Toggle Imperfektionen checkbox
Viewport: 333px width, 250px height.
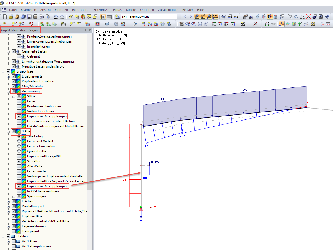coord(19,46)
